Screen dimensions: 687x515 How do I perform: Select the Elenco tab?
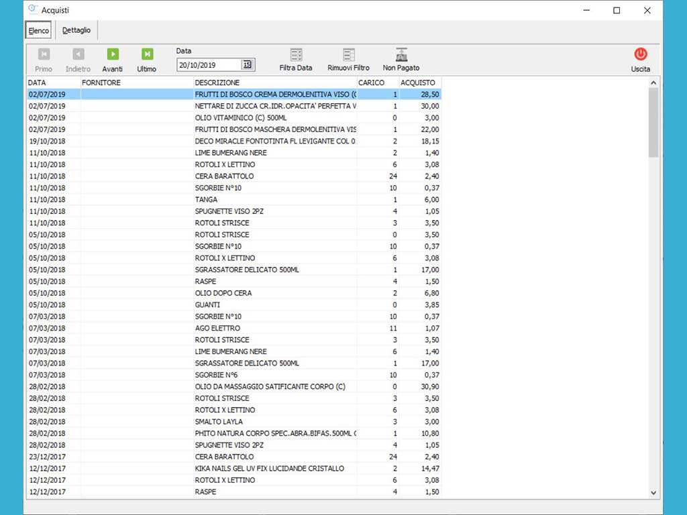point(39,31)
